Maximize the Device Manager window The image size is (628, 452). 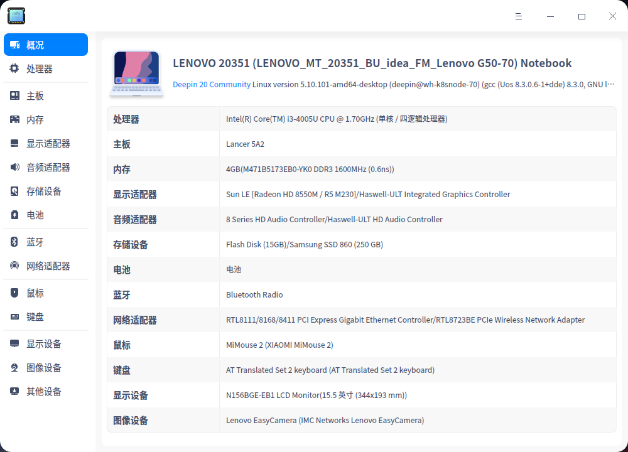582,16
